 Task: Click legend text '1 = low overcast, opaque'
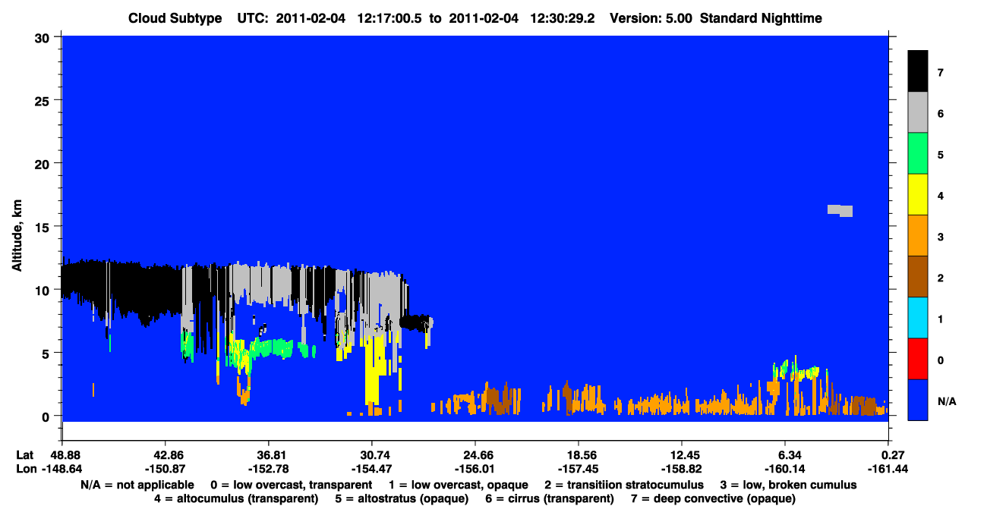[459, 485]
